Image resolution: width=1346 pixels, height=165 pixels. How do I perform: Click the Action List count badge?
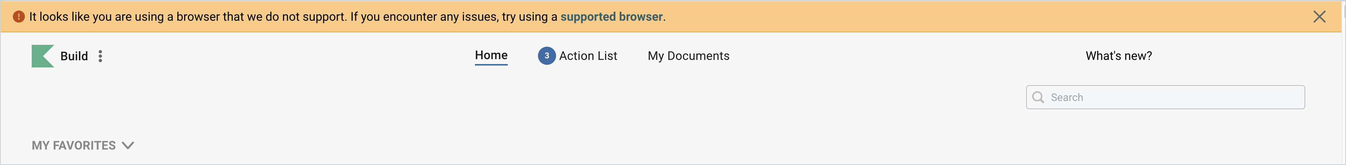(x=547, y=56)
